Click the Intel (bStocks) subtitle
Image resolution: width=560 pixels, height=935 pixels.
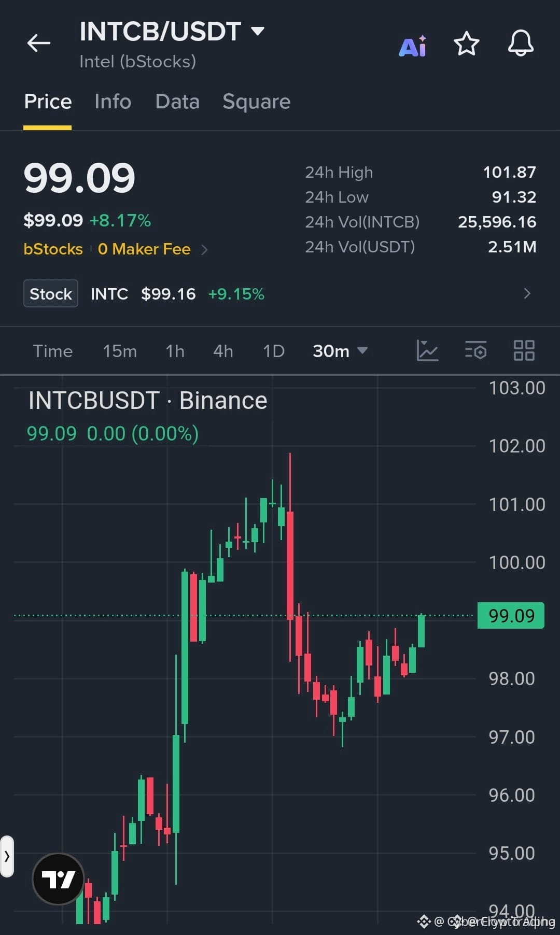(x=137, y=62)
